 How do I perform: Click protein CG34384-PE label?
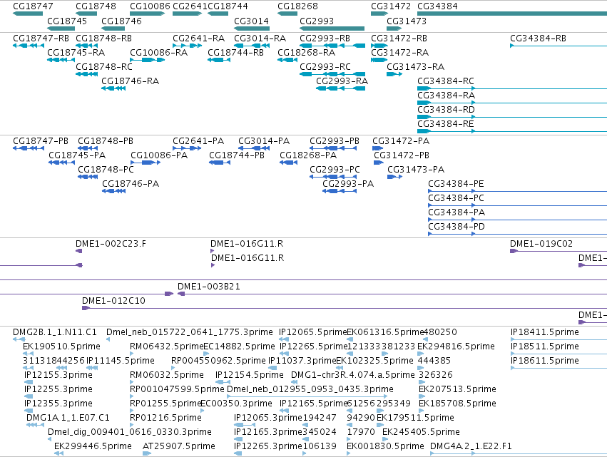(456, 183)
